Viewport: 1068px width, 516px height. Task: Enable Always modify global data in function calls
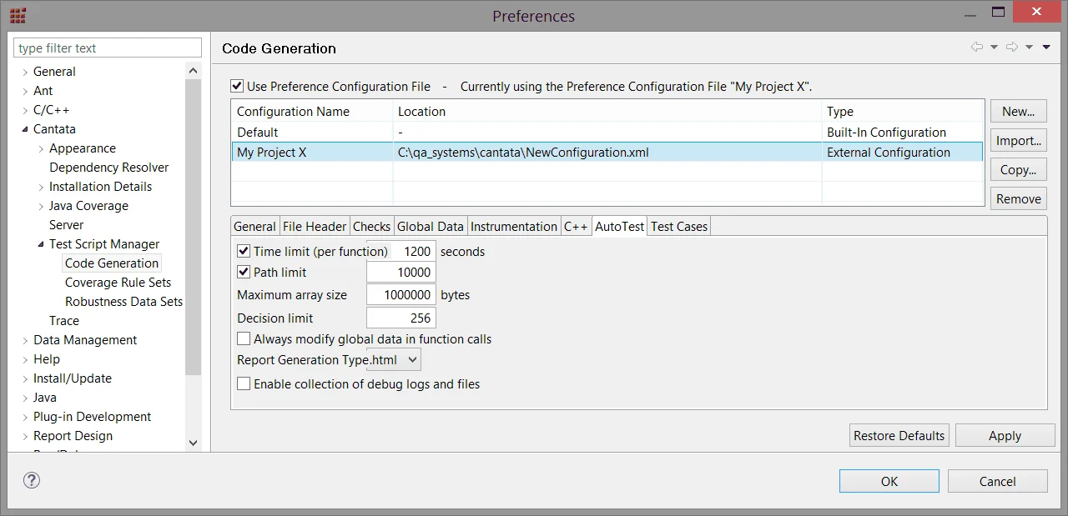point(244,338)
